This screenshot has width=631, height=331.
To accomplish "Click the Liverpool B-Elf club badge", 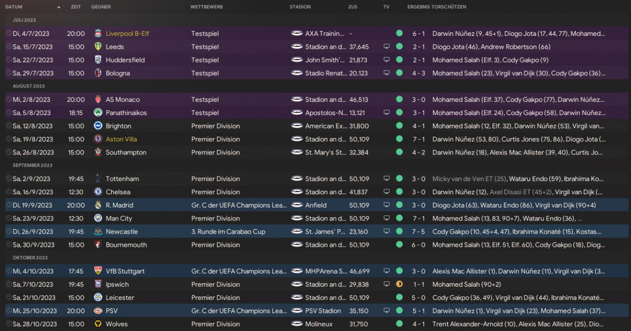I will pos(98,34).
